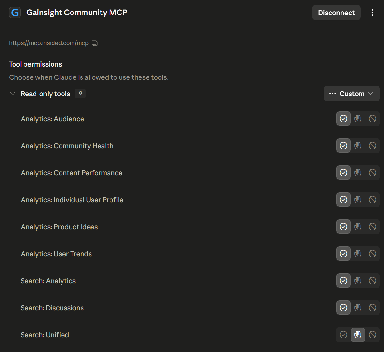The width and height of the screenshot is (384, 352).
Task: Require approval for Analytics: Community Health
Action: click(x=358, y=146)
